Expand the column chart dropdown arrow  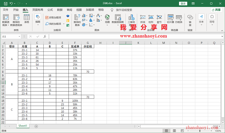(87, 15)
